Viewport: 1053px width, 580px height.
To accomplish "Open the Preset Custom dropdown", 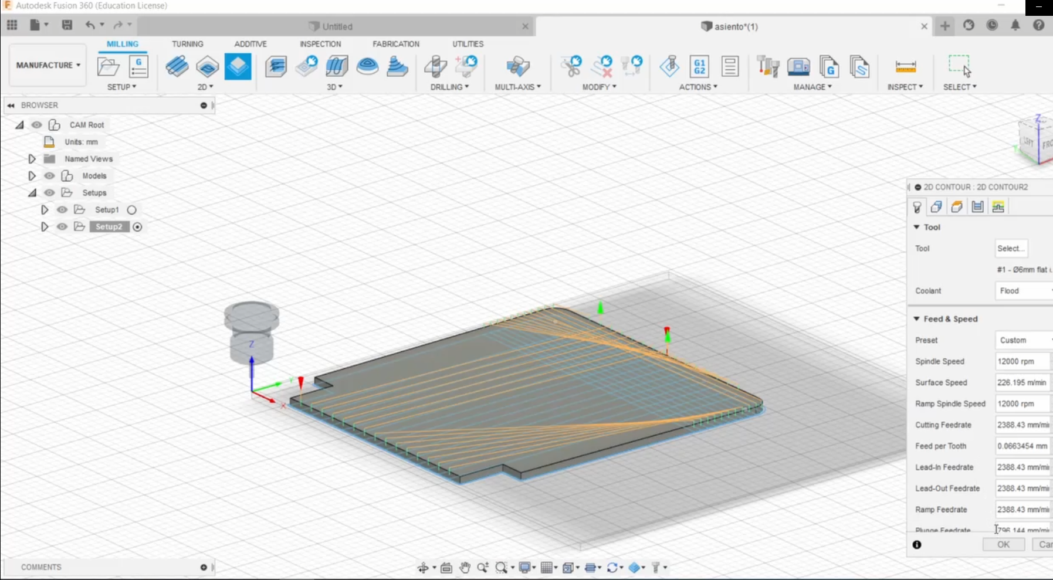I will (1024, 340).
